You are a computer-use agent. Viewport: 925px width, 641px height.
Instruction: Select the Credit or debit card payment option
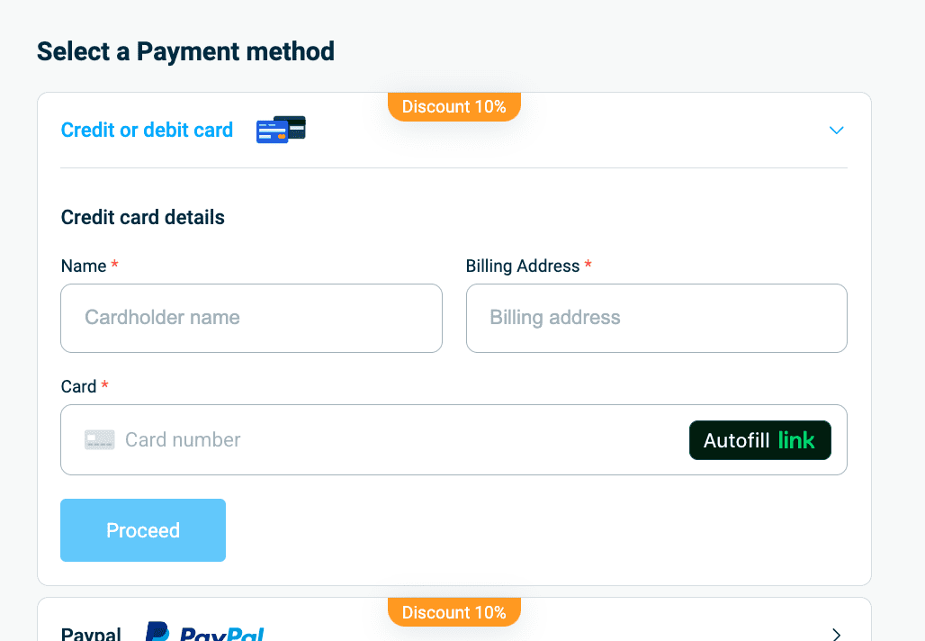[x=147, y=130]
